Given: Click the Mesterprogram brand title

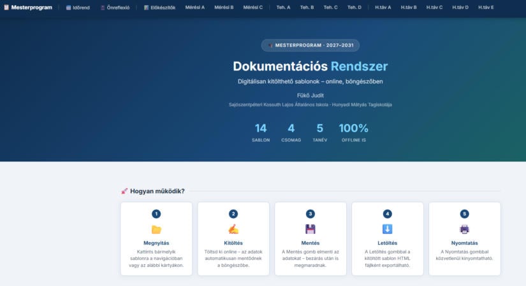Looking at the screenshot, I should tap(31, 8).
